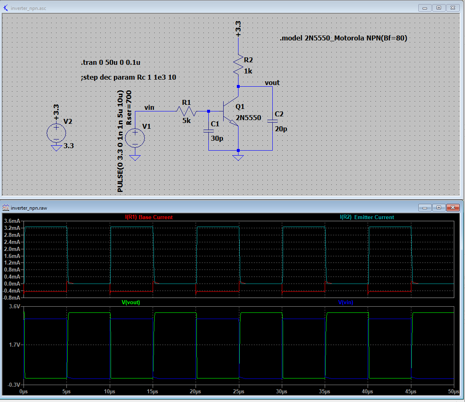This screenshot has height=402, width=465.
Task: Click the 20p value of C2
Action: click(x=281, y=129)
